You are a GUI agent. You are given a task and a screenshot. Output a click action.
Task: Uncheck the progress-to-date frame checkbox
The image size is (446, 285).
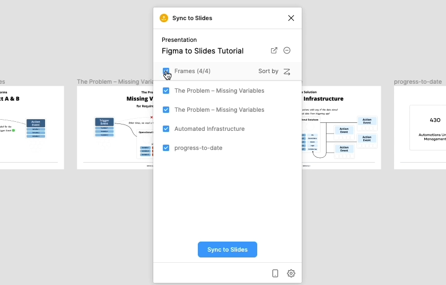[x=166, y=148]
